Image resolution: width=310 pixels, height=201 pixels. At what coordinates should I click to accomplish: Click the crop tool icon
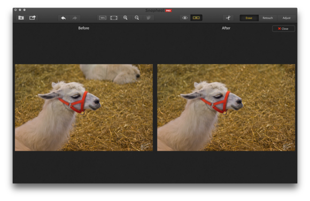pos(228,18)
